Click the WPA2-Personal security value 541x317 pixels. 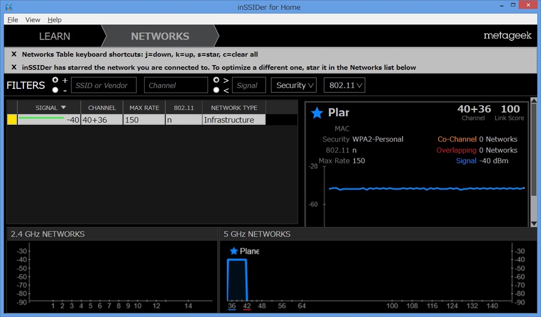377,139
